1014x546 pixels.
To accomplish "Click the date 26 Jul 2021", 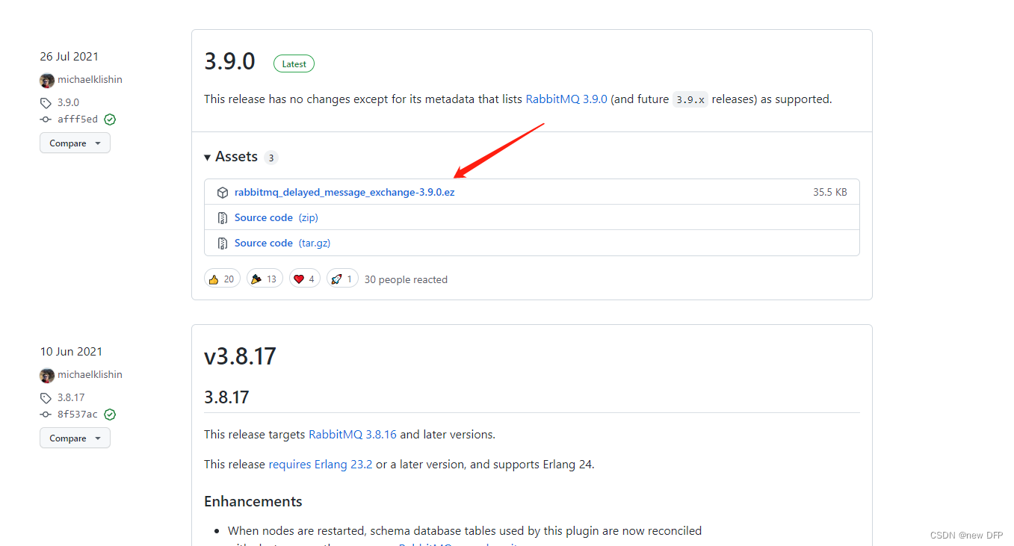I will [69, 57].
